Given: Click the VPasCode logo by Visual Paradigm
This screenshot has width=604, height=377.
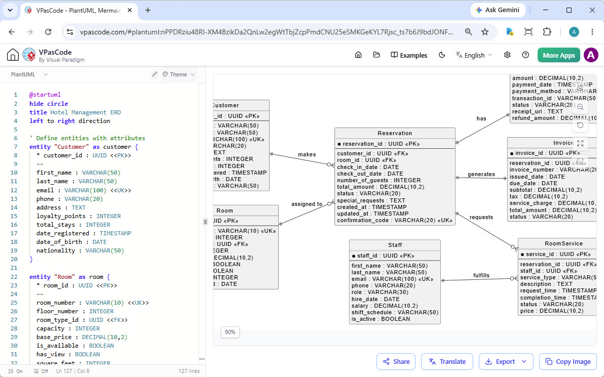Looking at the screenshot, I should click(x=54, y=55).
